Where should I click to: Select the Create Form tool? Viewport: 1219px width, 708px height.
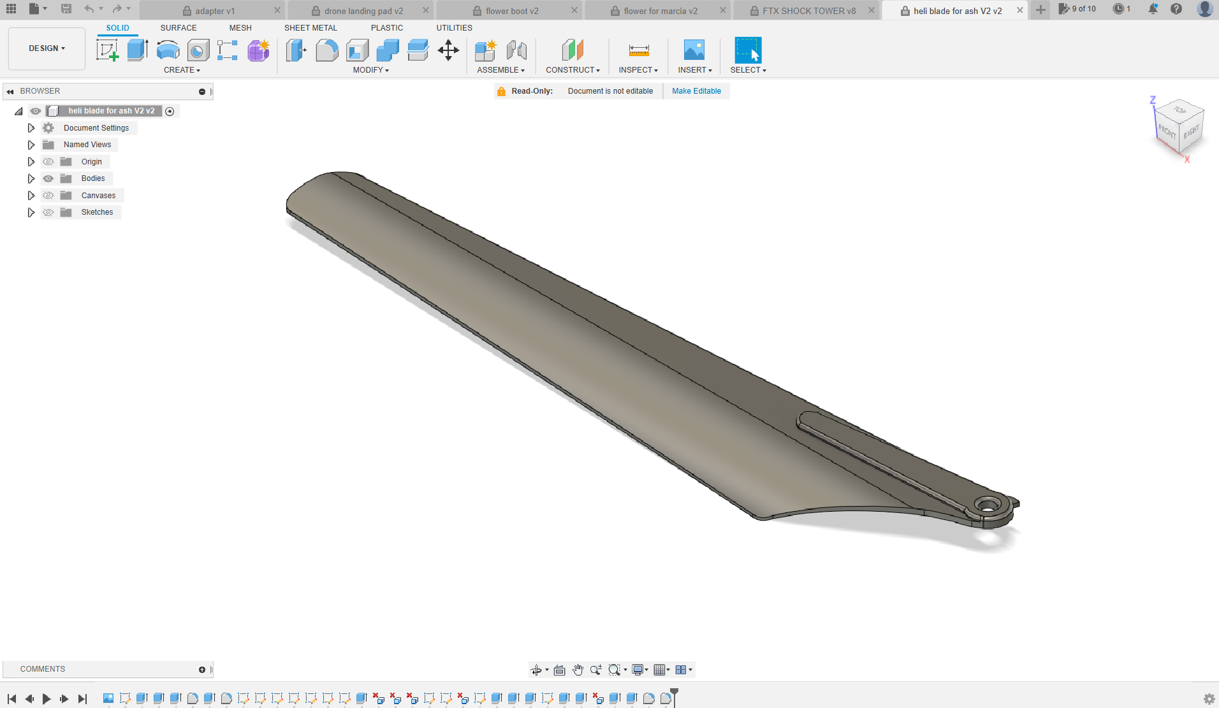pyautogui.click(x=258, y=50)
